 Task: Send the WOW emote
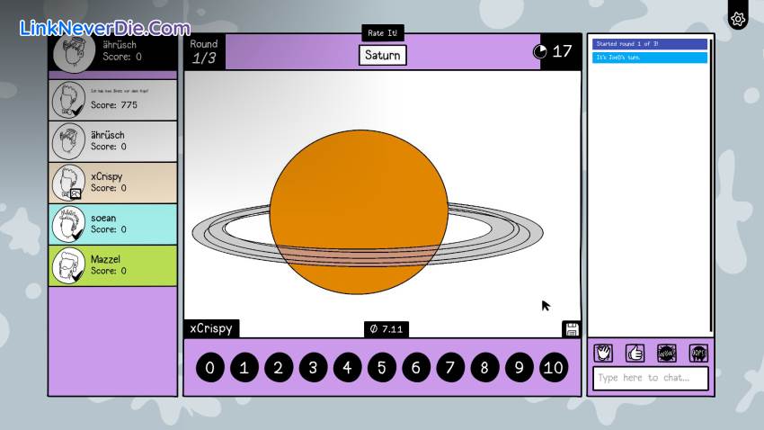click(x=666, y=353)
